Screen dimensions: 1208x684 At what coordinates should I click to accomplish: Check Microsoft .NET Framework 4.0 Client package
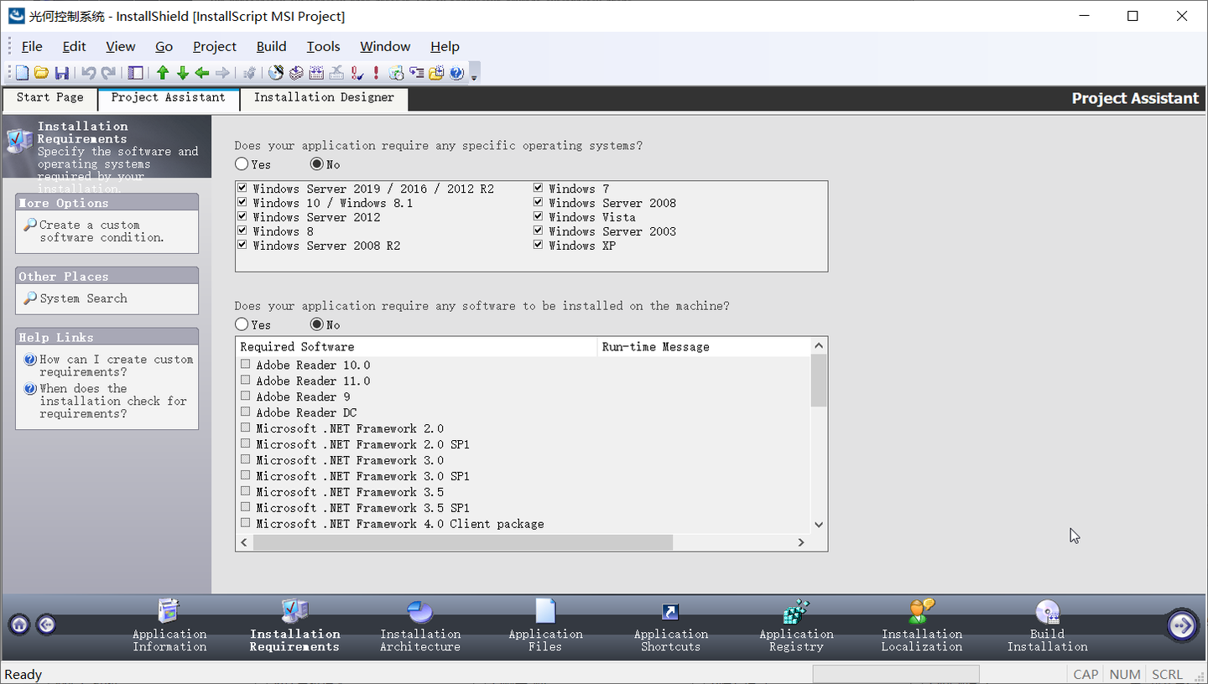pyautogui.click(x=246, y=524)
